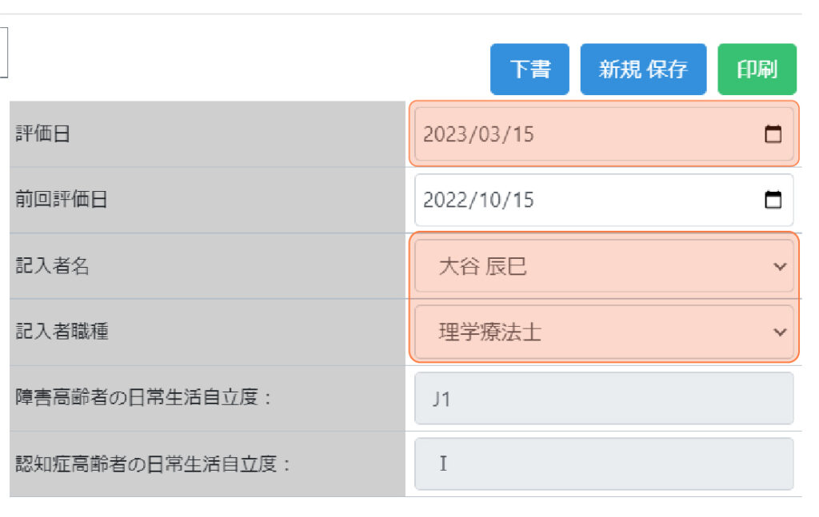Click the chevron arrow on 記入者名 select
Image resolution: width=819 pixels, height=517 pixels.
coord(781,266)
